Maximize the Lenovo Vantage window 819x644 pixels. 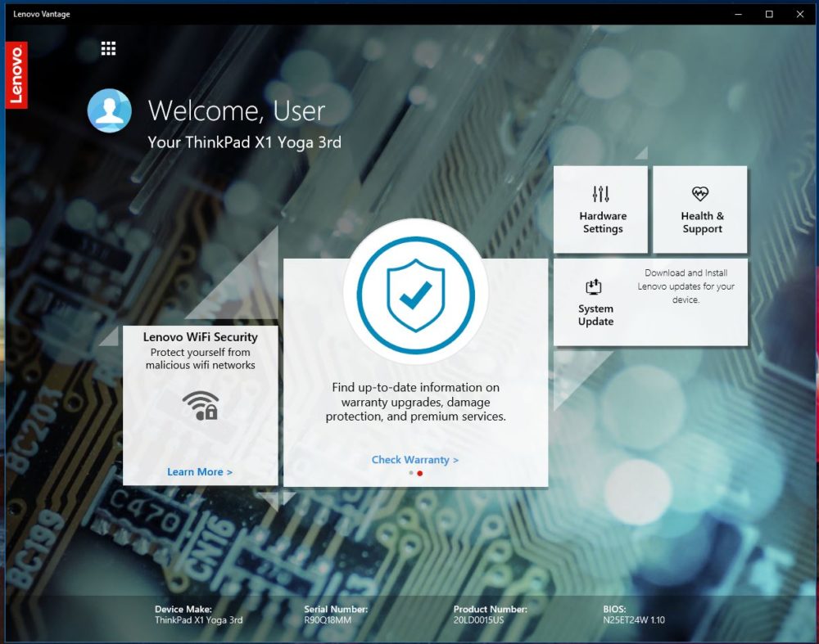769,14
